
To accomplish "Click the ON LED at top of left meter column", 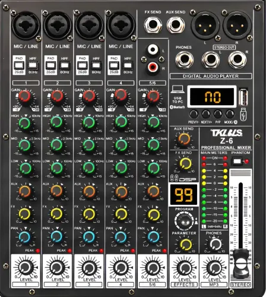I will [x=204, y=158].
